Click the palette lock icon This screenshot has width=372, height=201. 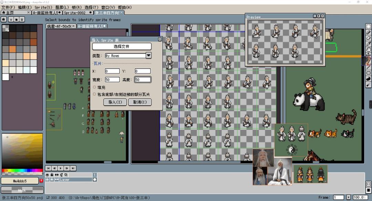[4, 19]
